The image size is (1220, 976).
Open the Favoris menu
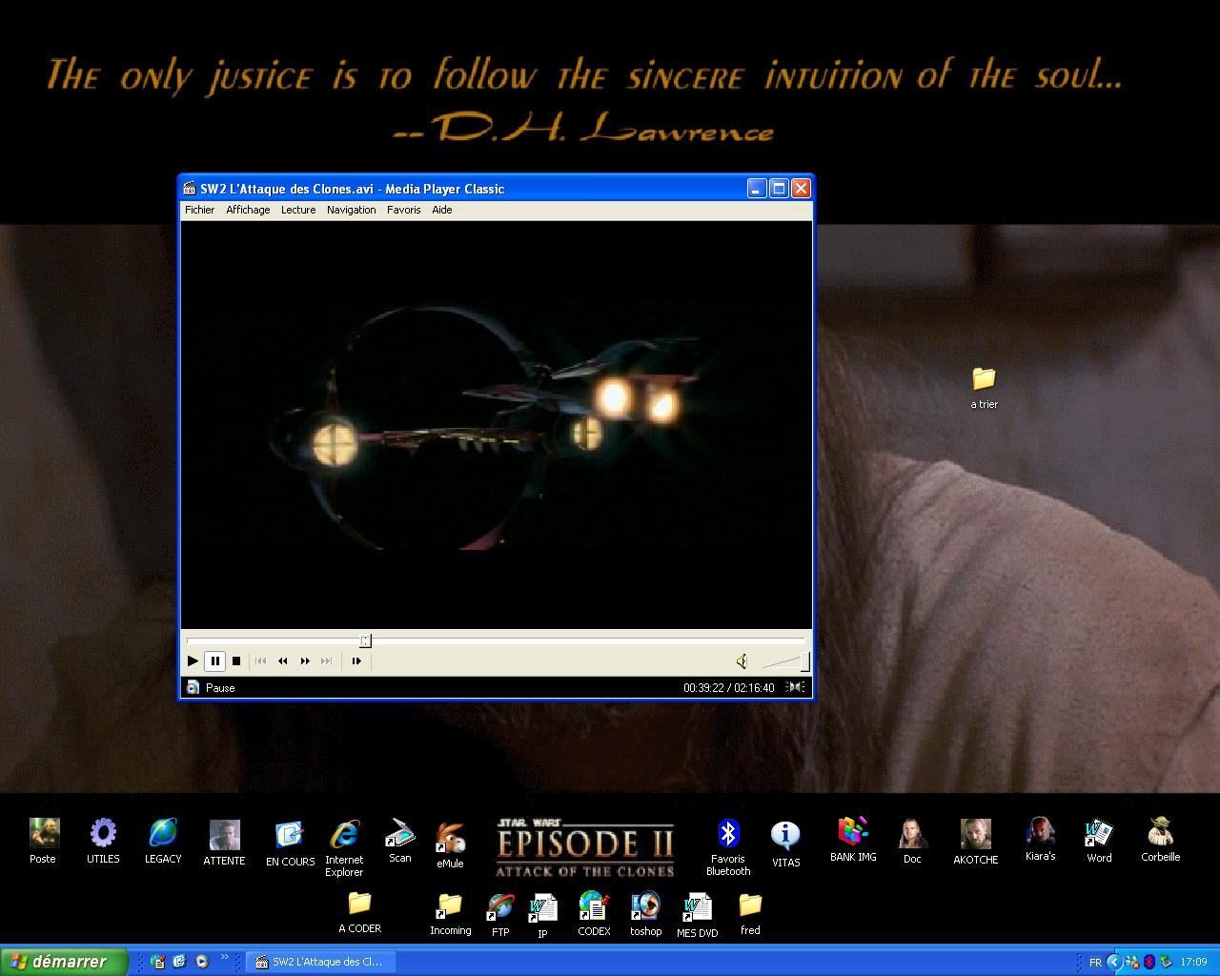pyautogui.click(x=403, y=210)
